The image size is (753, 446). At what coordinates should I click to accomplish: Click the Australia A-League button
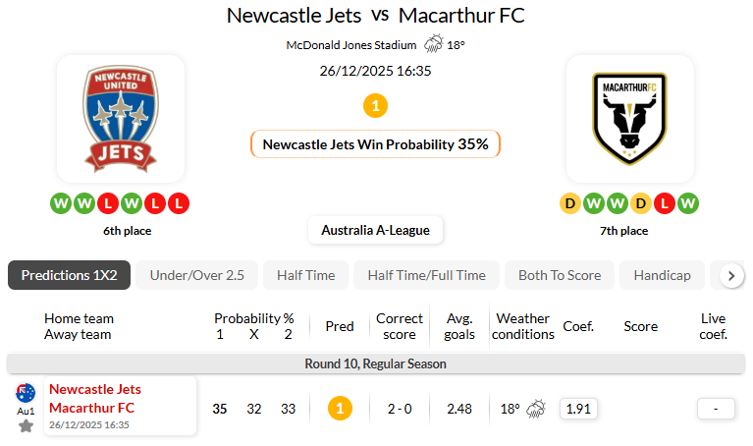pyautogui.click(x=375, y=231)
